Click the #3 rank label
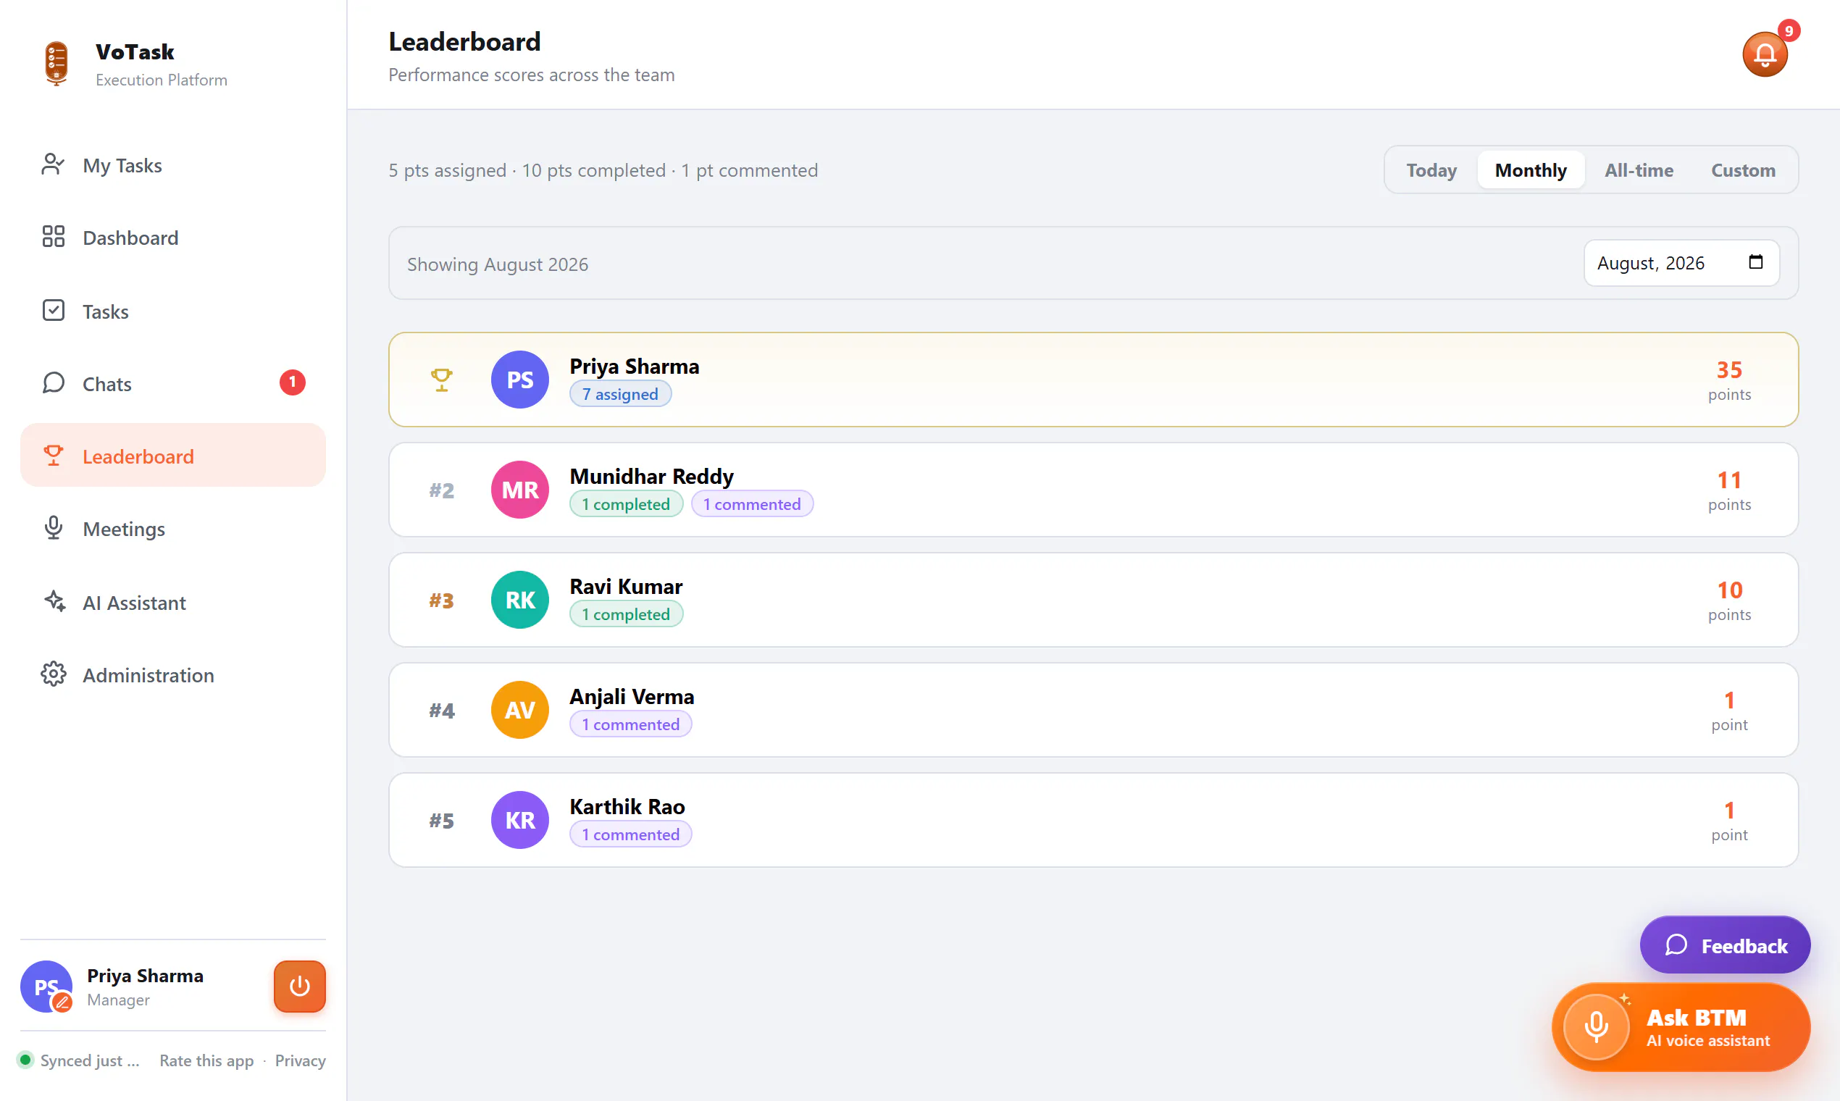This screenshot has height=1101, width=1840. [x=441, y=600]
